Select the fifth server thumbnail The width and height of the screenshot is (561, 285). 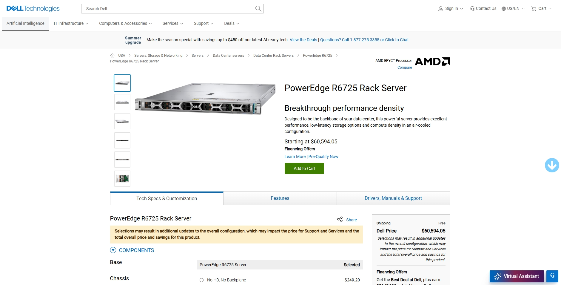(122, 160)
